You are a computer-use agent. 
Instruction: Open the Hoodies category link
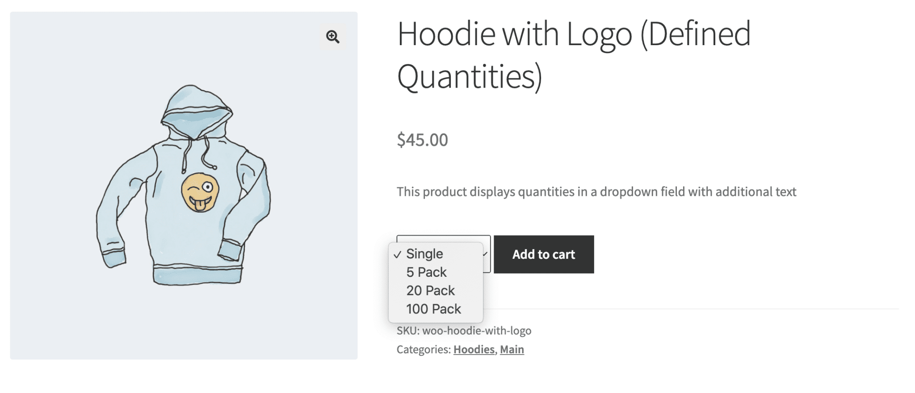pyautogui.click(x=474, y=350)
